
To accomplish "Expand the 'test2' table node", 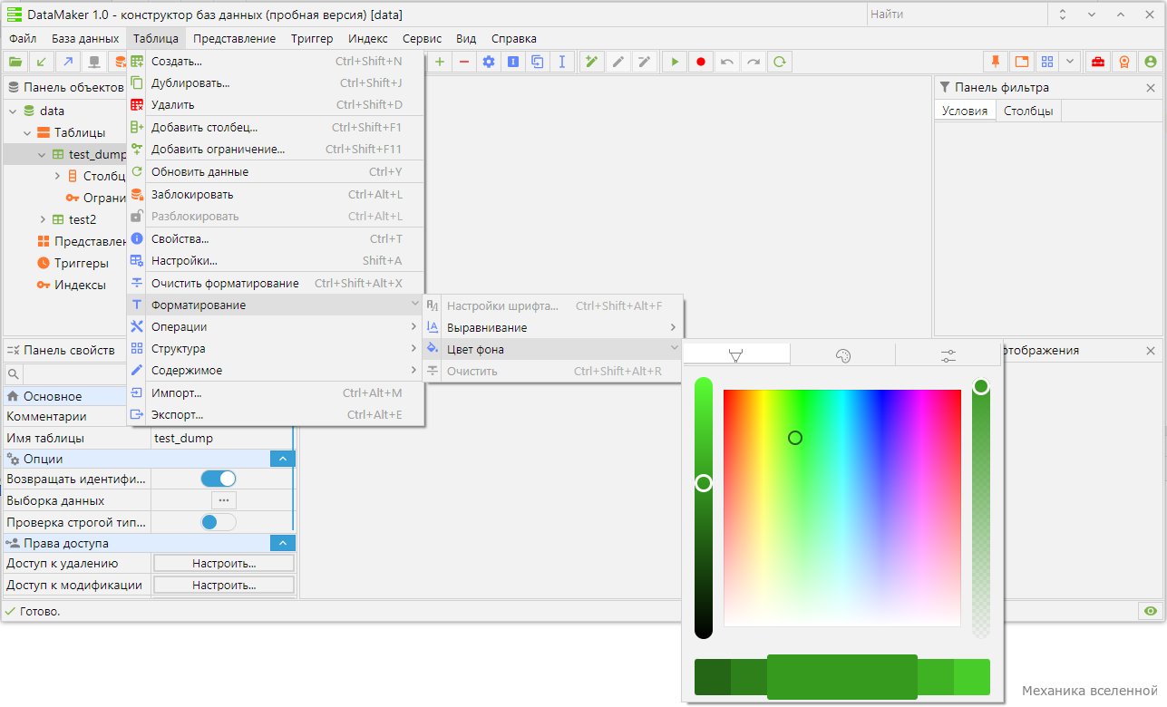I will tap(43, 219).
